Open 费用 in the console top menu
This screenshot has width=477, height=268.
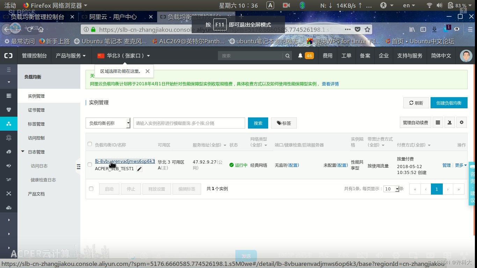(328, 56)
